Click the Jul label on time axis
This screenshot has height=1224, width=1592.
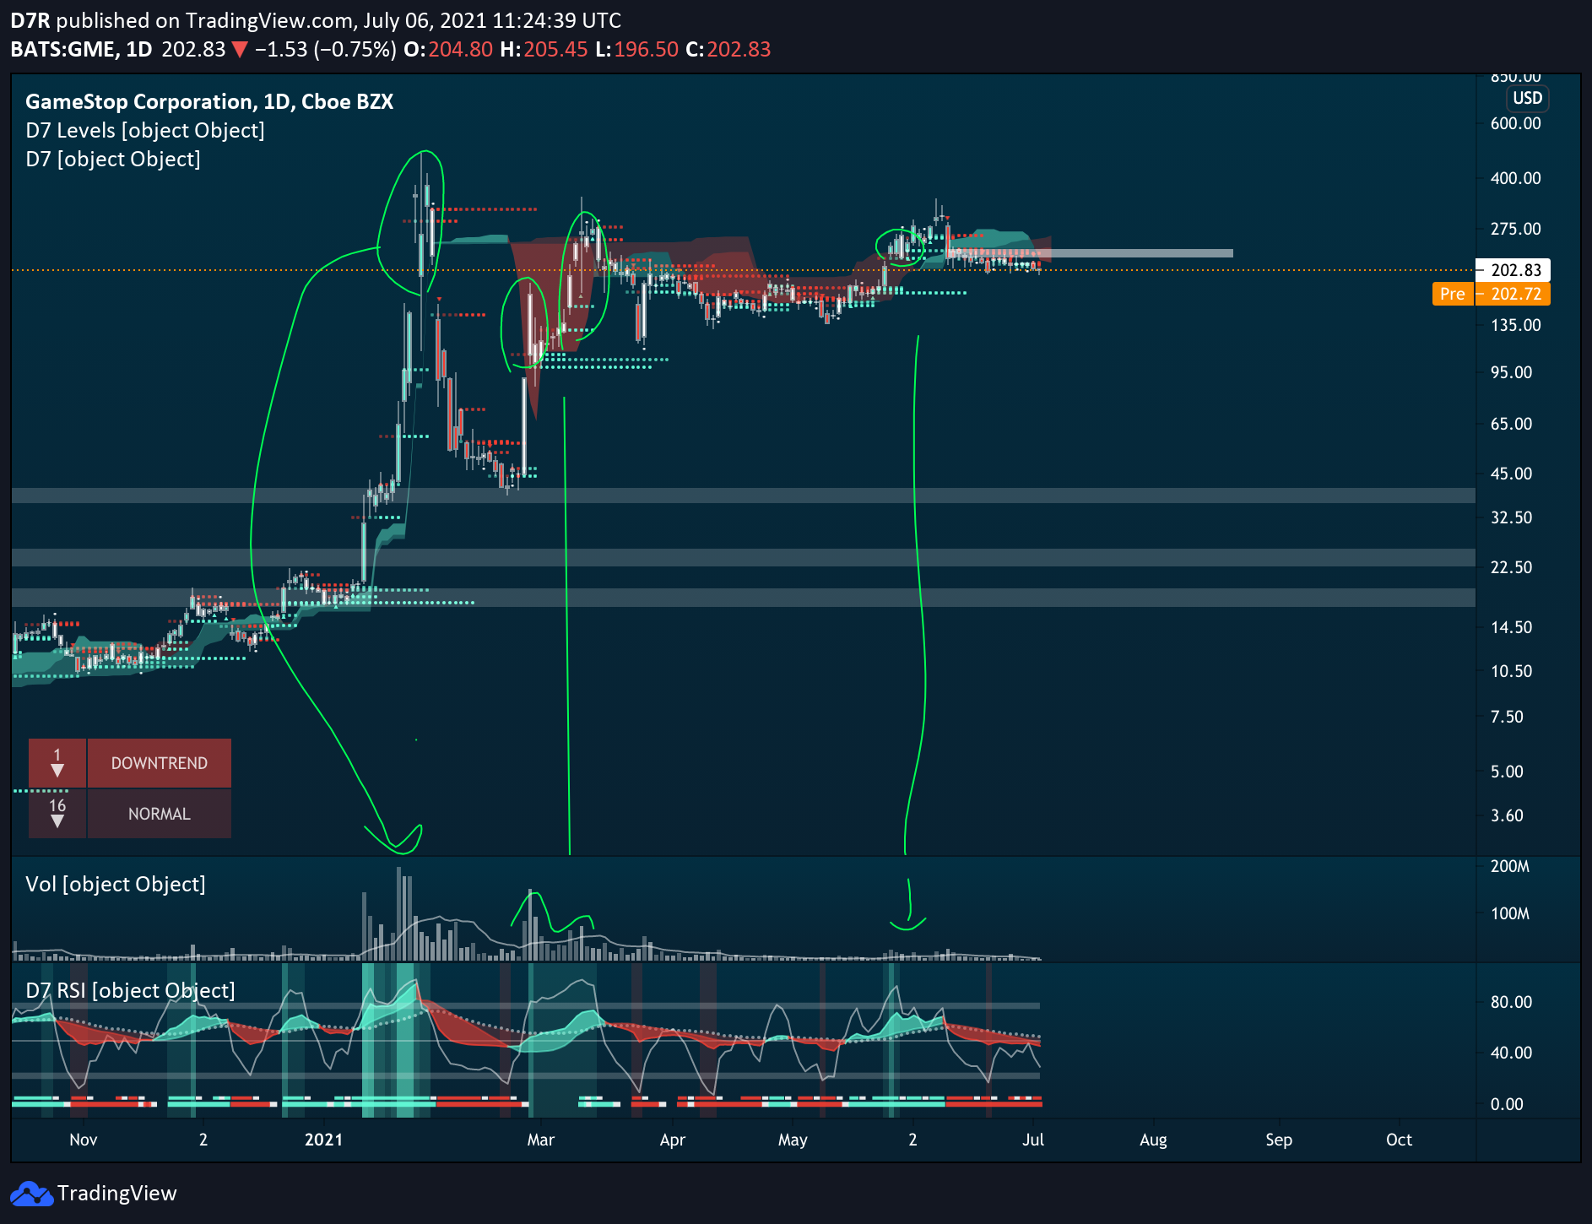point(1033,1140)
